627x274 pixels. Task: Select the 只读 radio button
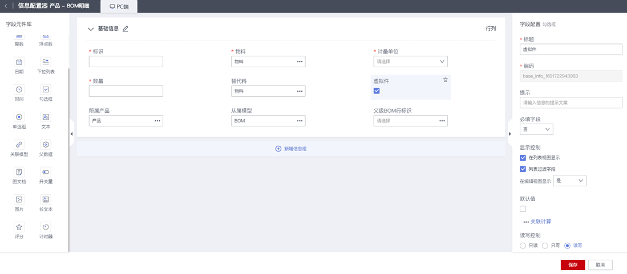[523, 246]
